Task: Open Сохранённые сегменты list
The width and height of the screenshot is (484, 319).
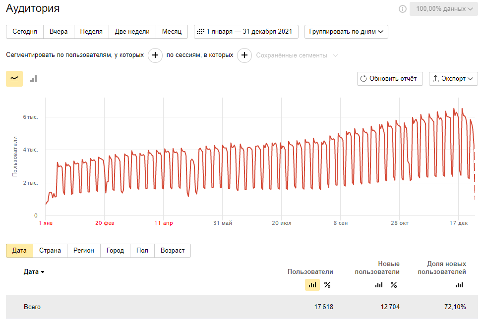Action: (297, 55)
